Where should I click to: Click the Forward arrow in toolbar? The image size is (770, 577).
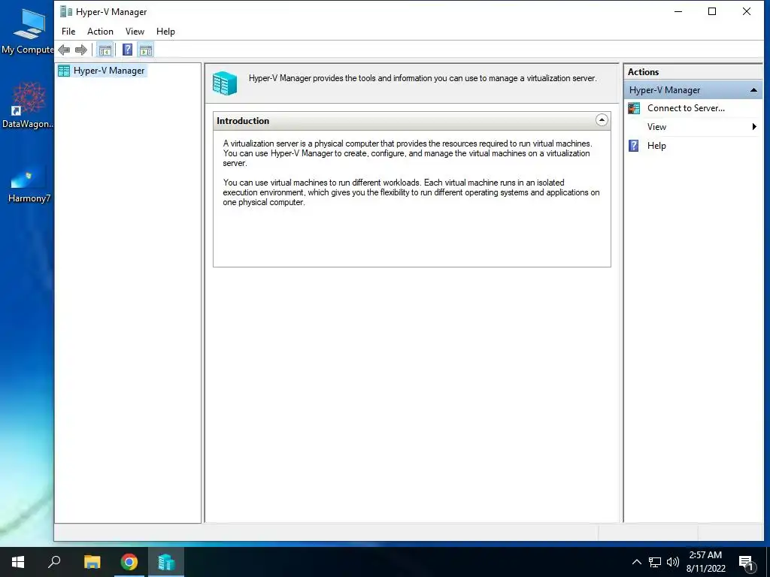point(81,50)
